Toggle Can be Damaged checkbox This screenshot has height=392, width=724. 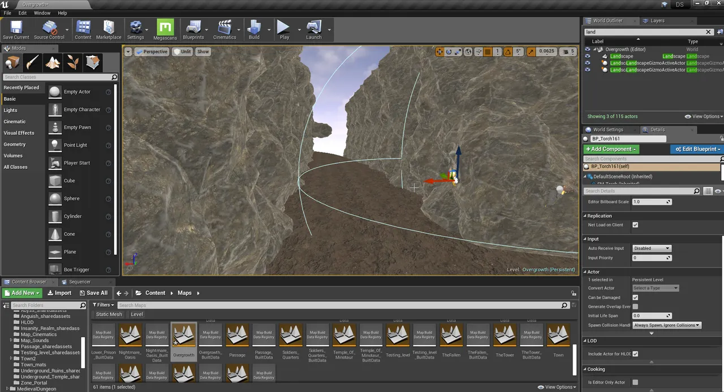[635, 298]
